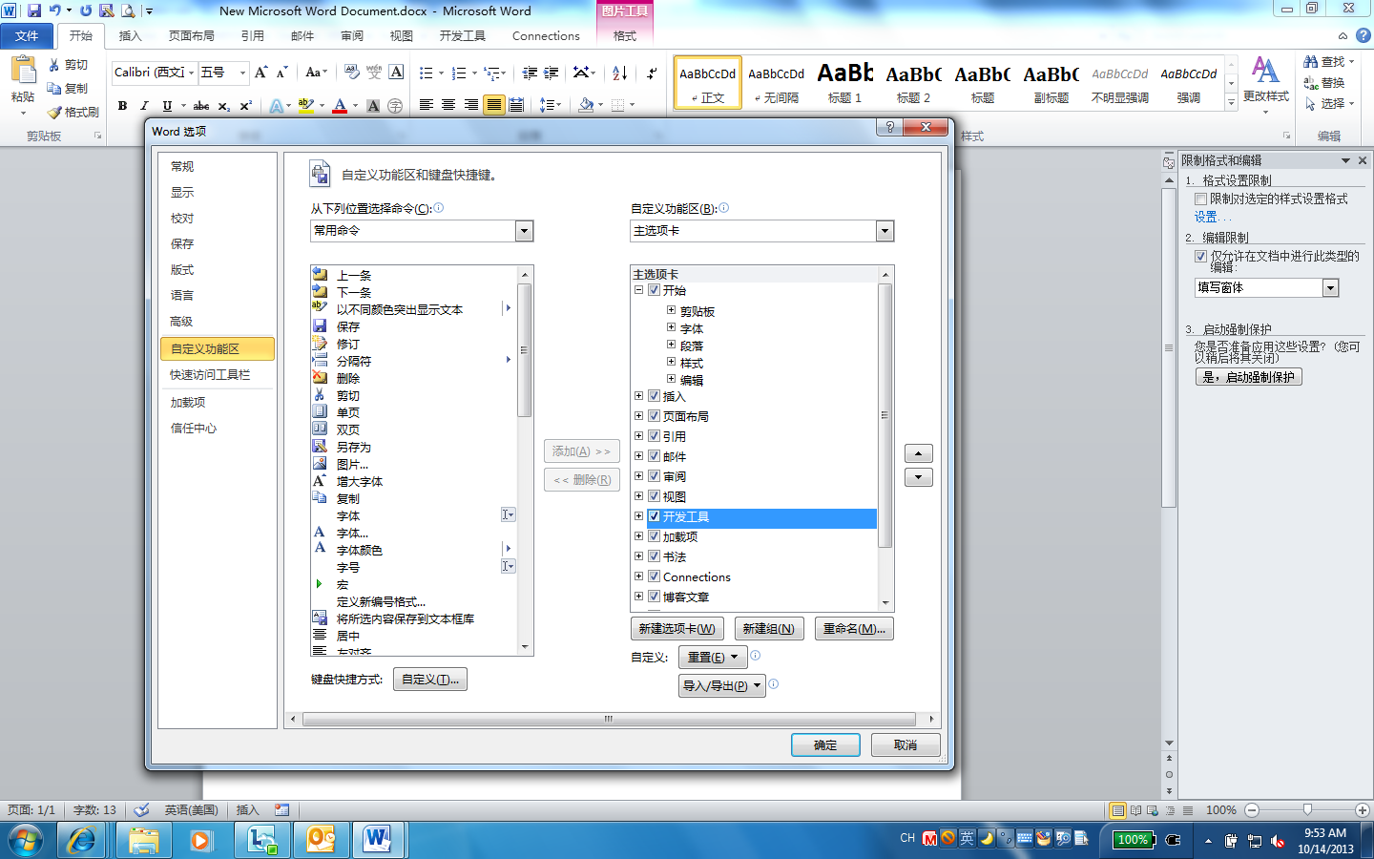1374x859 pixels.
Task: Click the 是，启动强制保护 button
Action: (1248, 377)
